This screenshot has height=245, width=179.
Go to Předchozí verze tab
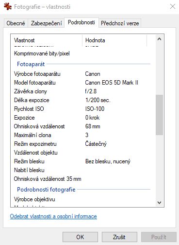point(120,23)
